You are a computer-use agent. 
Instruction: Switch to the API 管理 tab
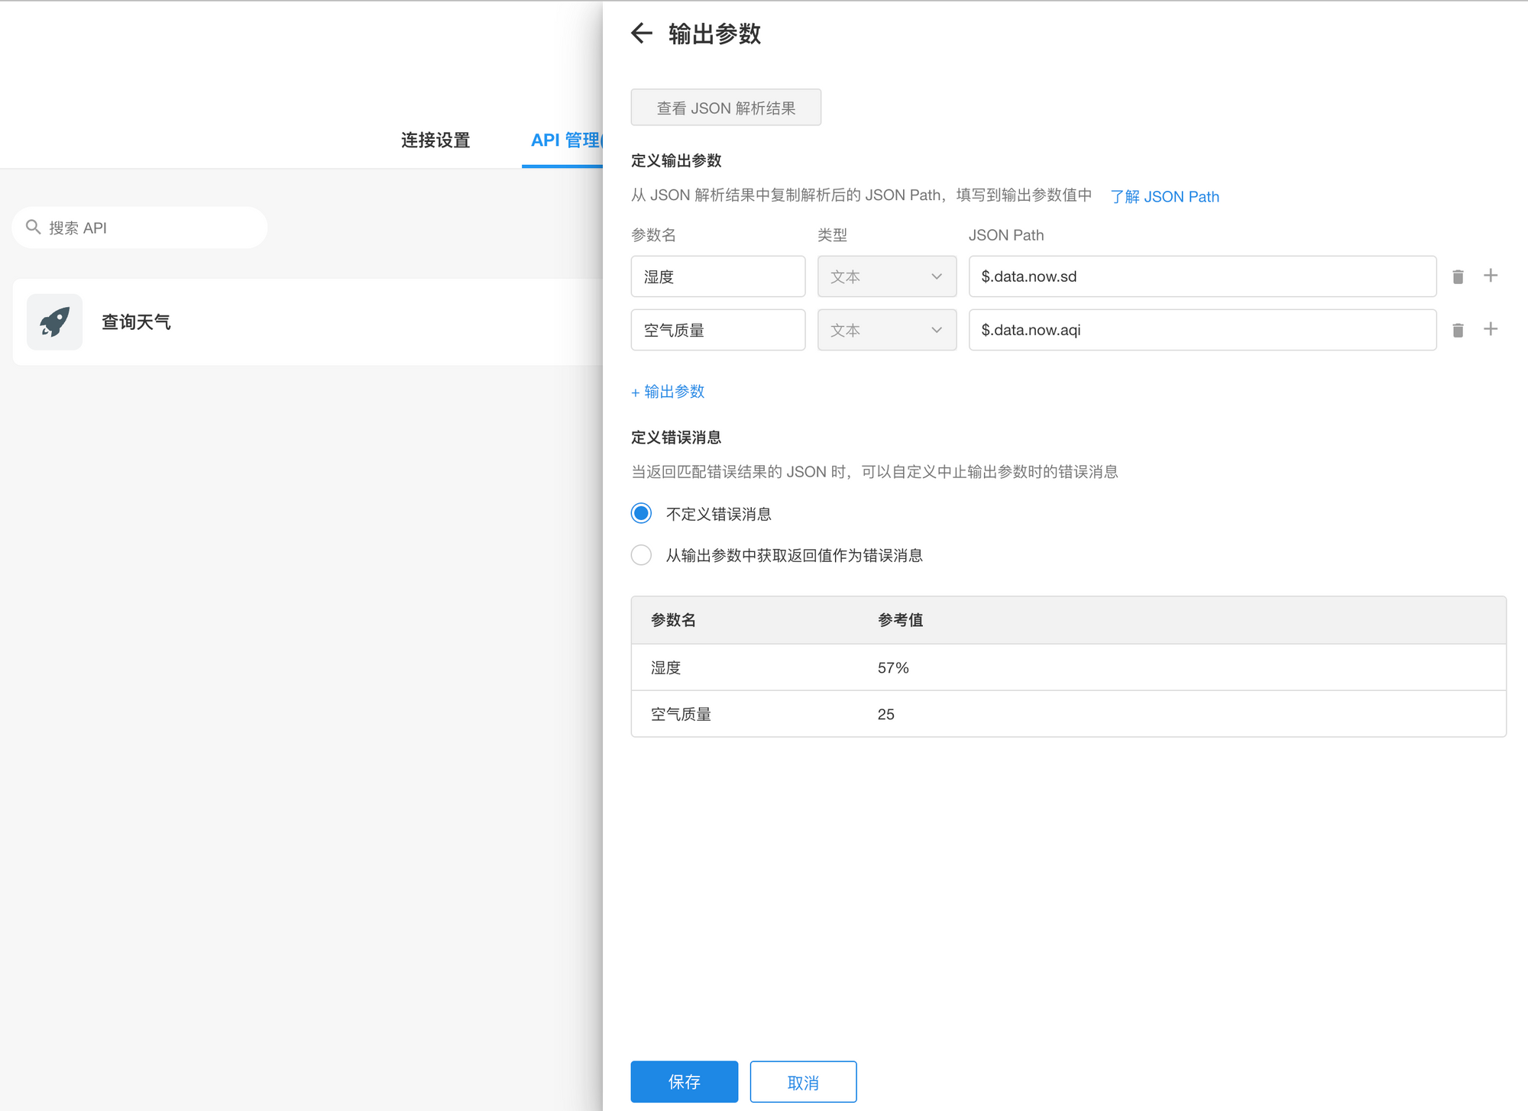coord(567,140)
